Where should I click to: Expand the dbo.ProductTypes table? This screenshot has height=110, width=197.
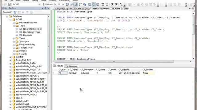click(x=17, y=32)
